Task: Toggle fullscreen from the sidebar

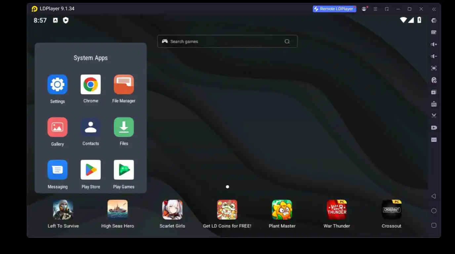Action: [x=434, y=68]
